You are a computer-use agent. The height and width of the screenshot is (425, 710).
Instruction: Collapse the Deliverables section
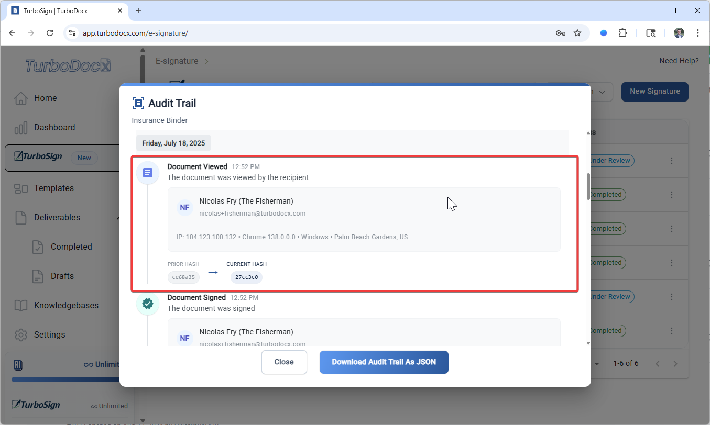[x=119, y=217]
